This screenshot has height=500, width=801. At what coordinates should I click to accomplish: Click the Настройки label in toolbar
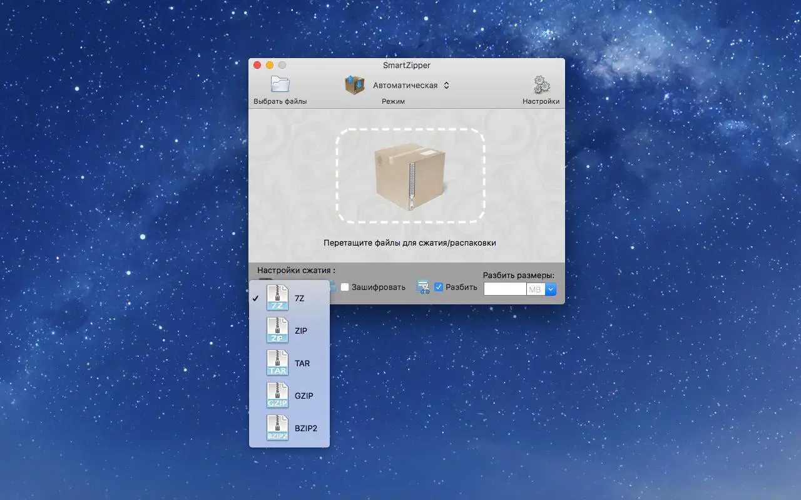[x=541, y=101]
